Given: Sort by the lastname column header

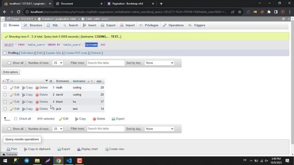Looking at the screenshot, I should coord(79,81).
